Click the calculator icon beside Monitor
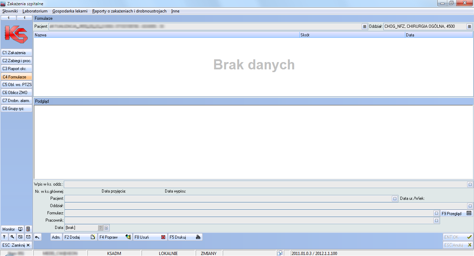 coord(28,229)
